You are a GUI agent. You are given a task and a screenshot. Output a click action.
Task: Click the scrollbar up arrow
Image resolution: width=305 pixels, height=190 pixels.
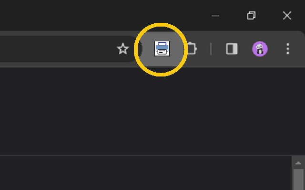click(x=298, y=163)
